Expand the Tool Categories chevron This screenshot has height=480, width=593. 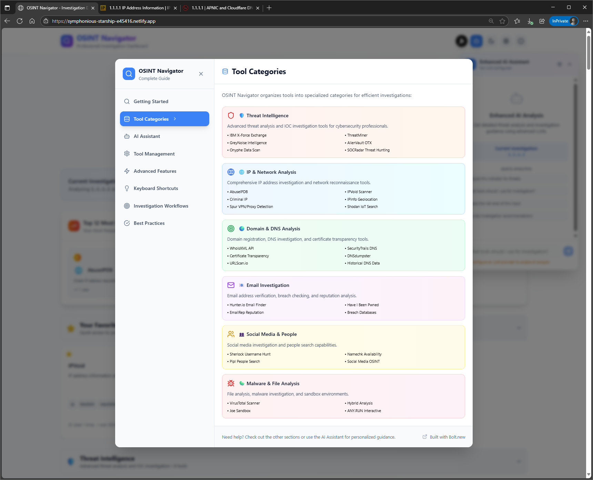(x=175, y=119)
